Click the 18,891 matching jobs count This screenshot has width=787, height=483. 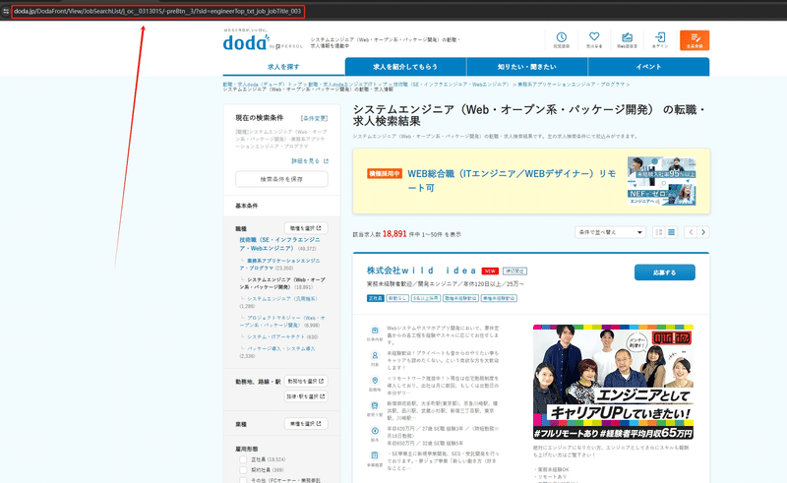[394, 234]
